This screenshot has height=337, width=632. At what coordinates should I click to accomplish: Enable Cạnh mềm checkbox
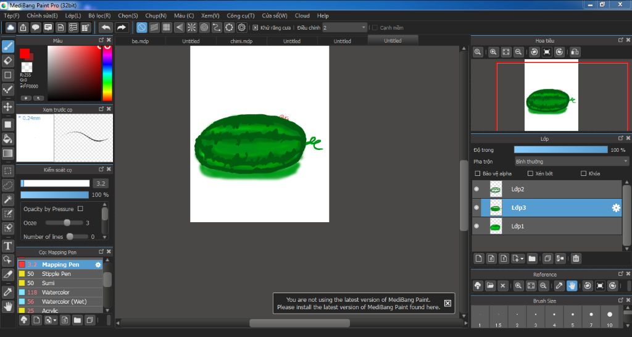(375, 27)
